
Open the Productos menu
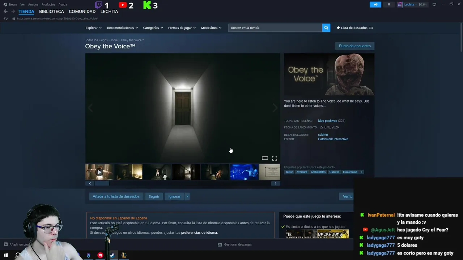48,5
